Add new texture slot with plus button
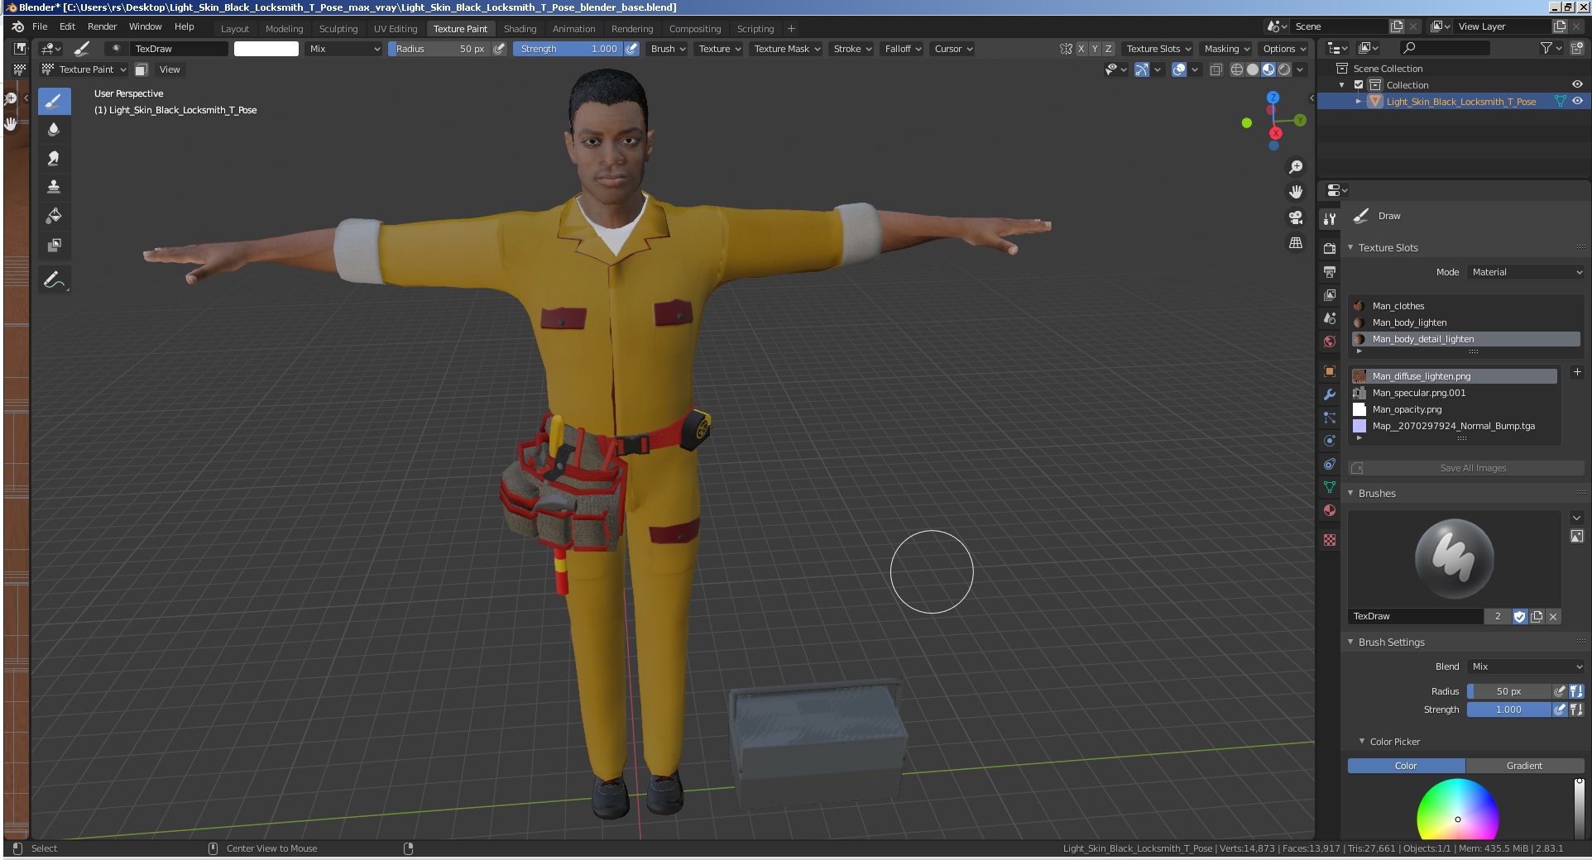This screenshot has width=1592, height=860. coord(1577,372)
